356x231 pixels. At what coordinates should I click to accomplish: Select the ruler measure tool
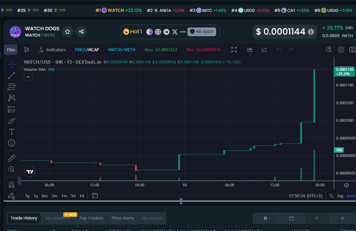12,158
